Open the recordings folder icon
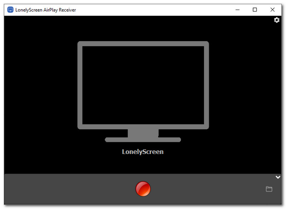 (269, 189)
